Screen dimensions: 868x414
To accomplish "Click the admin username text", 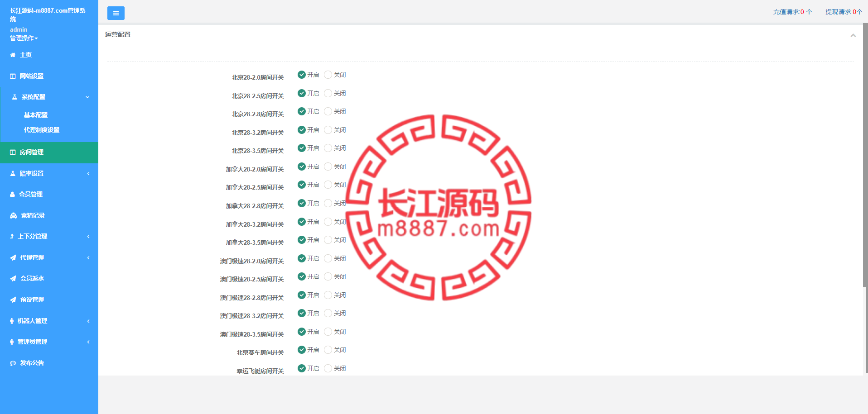I will 19,29.
